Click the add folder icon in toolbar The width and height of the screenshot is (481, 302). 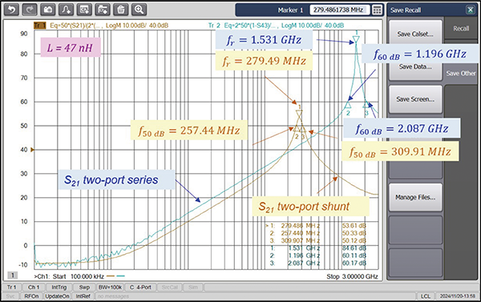(x=103, y=10)
